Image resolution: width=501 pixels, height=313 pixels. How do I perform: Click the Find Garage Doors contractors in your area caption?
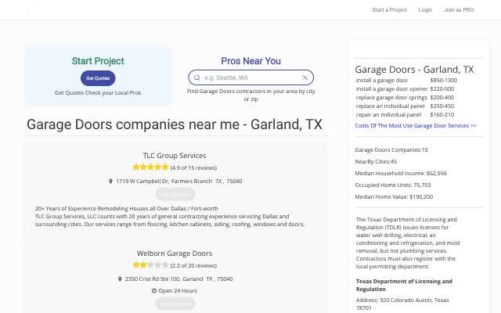click(x=250, y=95)
